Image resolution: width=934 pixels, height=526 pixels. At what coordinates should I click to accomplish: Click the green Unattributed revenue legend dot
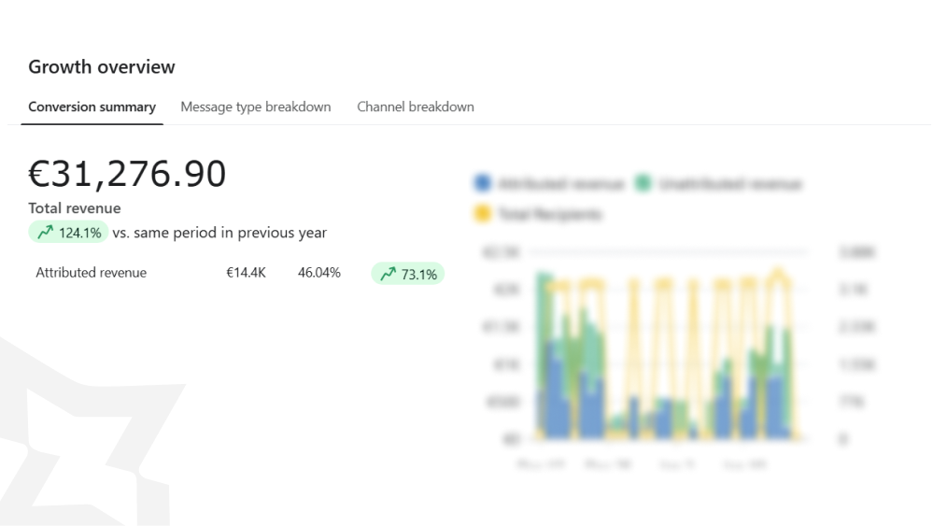pyautogui.click(x=643, y=184)
